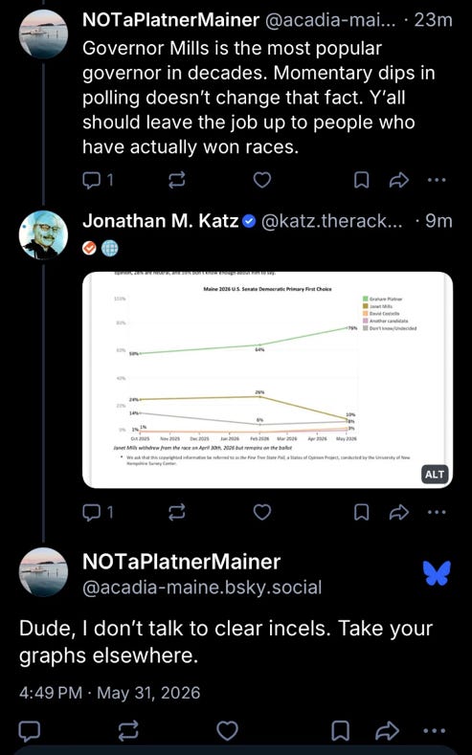Share the Governor Mills post

tap(399, 181)
